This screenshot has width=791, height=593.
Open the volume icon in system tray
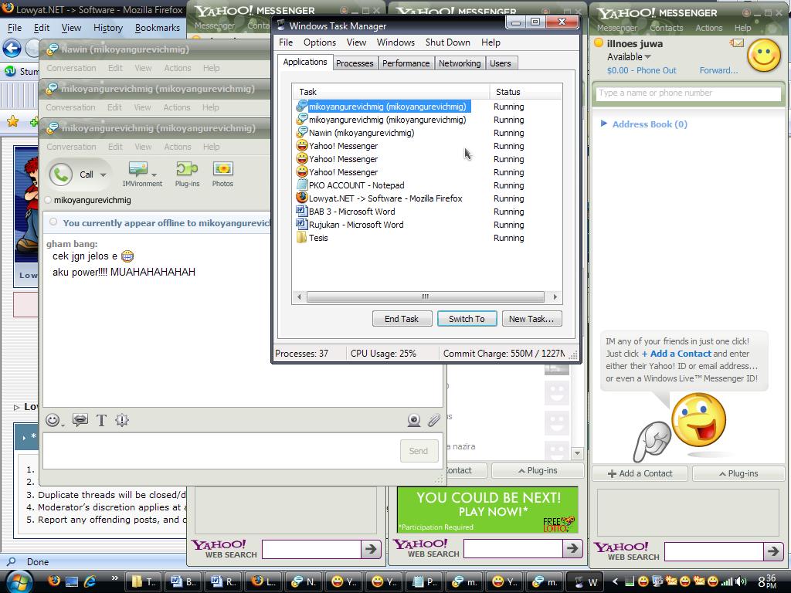[741, 581]
